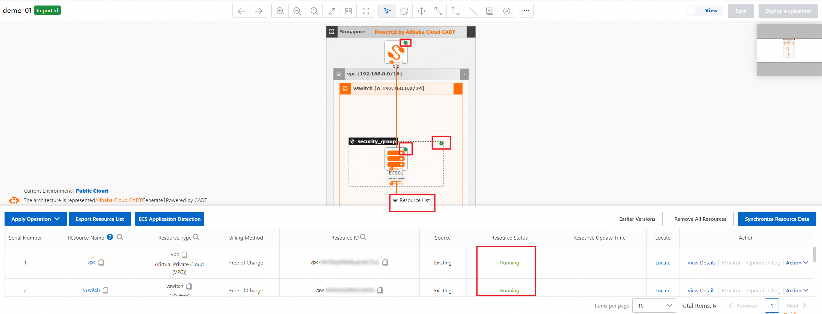Collapse the vswitch container box

[458, 89]
